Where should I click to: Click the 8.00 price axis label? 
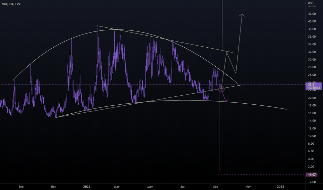coord(311,144)
